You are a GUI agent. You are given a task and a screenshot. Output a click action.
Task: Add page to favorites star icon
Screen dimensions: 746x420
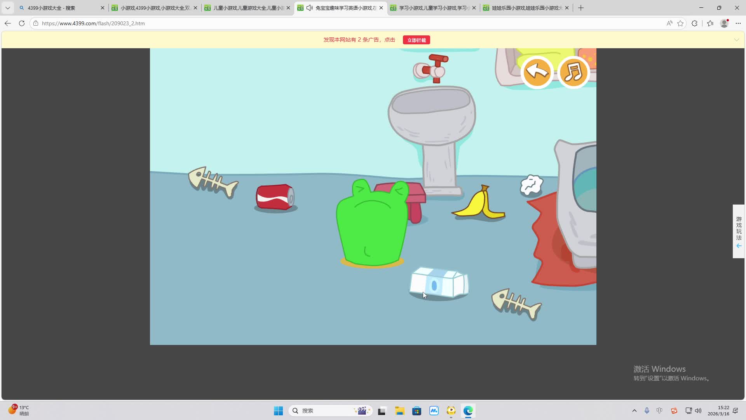click(x=680, y=23)
